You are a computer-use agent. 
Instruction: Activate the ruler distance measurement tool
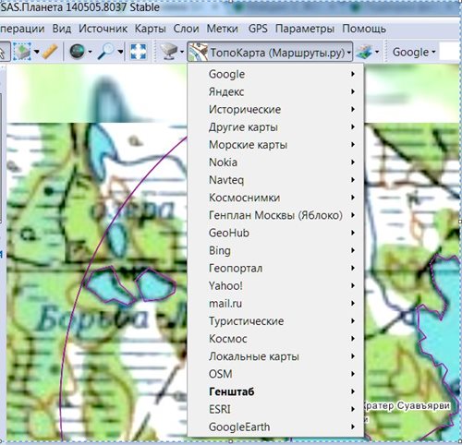[x=50, y=52]
